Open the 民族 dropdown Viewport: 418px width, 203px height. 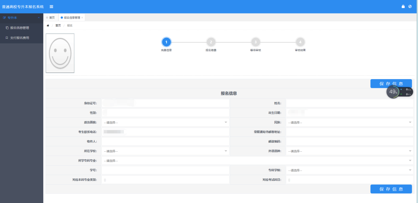coord(350,122)
